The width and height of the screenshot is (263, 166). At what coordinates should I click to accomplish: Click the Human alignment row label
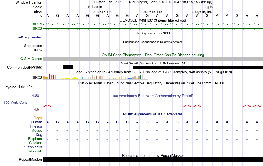(x=36, y=122)
